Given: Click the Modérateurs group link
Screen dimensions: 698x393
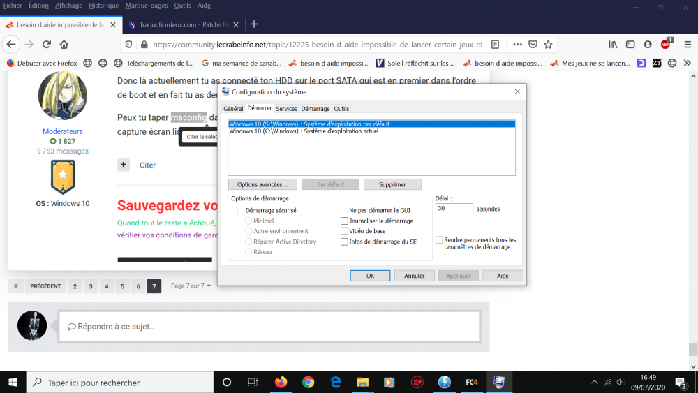Looking at the screenshot, I should point(63,131).
